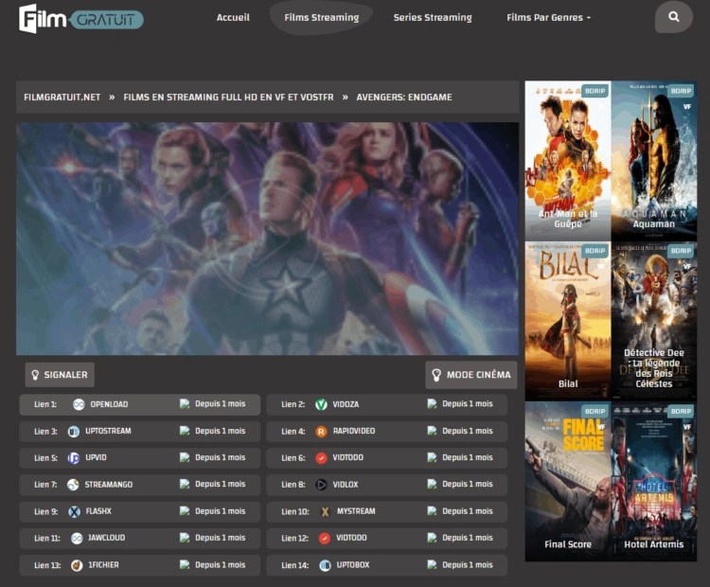This screenshot has height=587, width=710.
Task: Open Films en streaming full HD breadcrumb
Action: [228, 97]
